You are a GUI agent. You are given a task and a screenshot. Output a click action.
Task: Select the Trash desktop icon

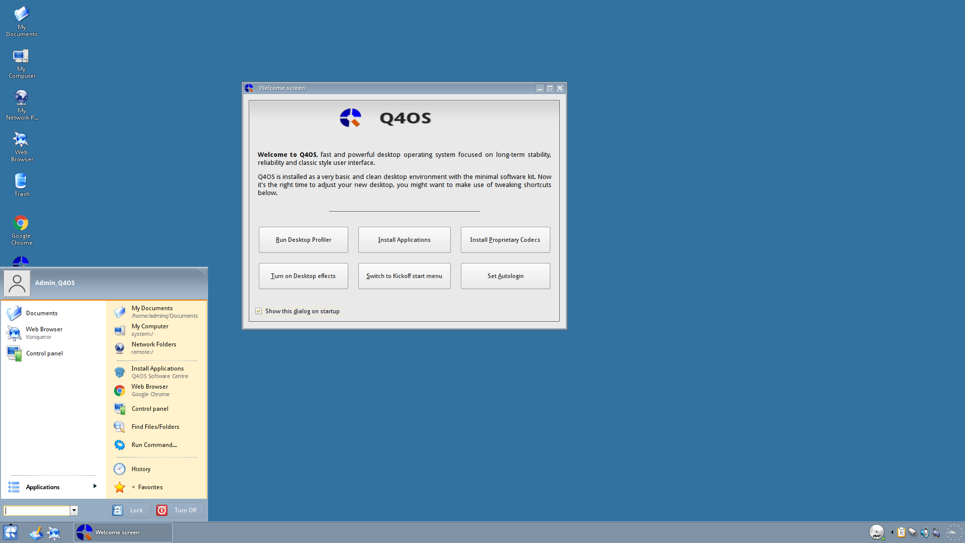coord(22,185)
